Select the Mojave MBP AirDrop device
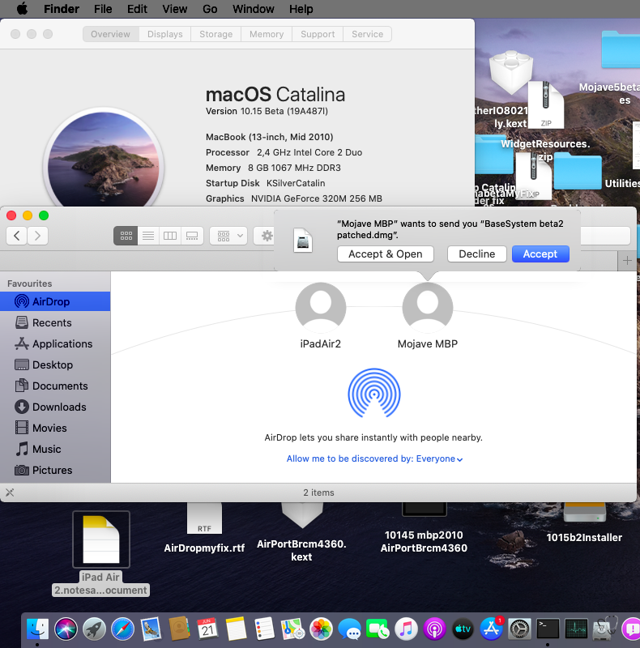Viewport: 640px width, 648px height. click(428, 316)
